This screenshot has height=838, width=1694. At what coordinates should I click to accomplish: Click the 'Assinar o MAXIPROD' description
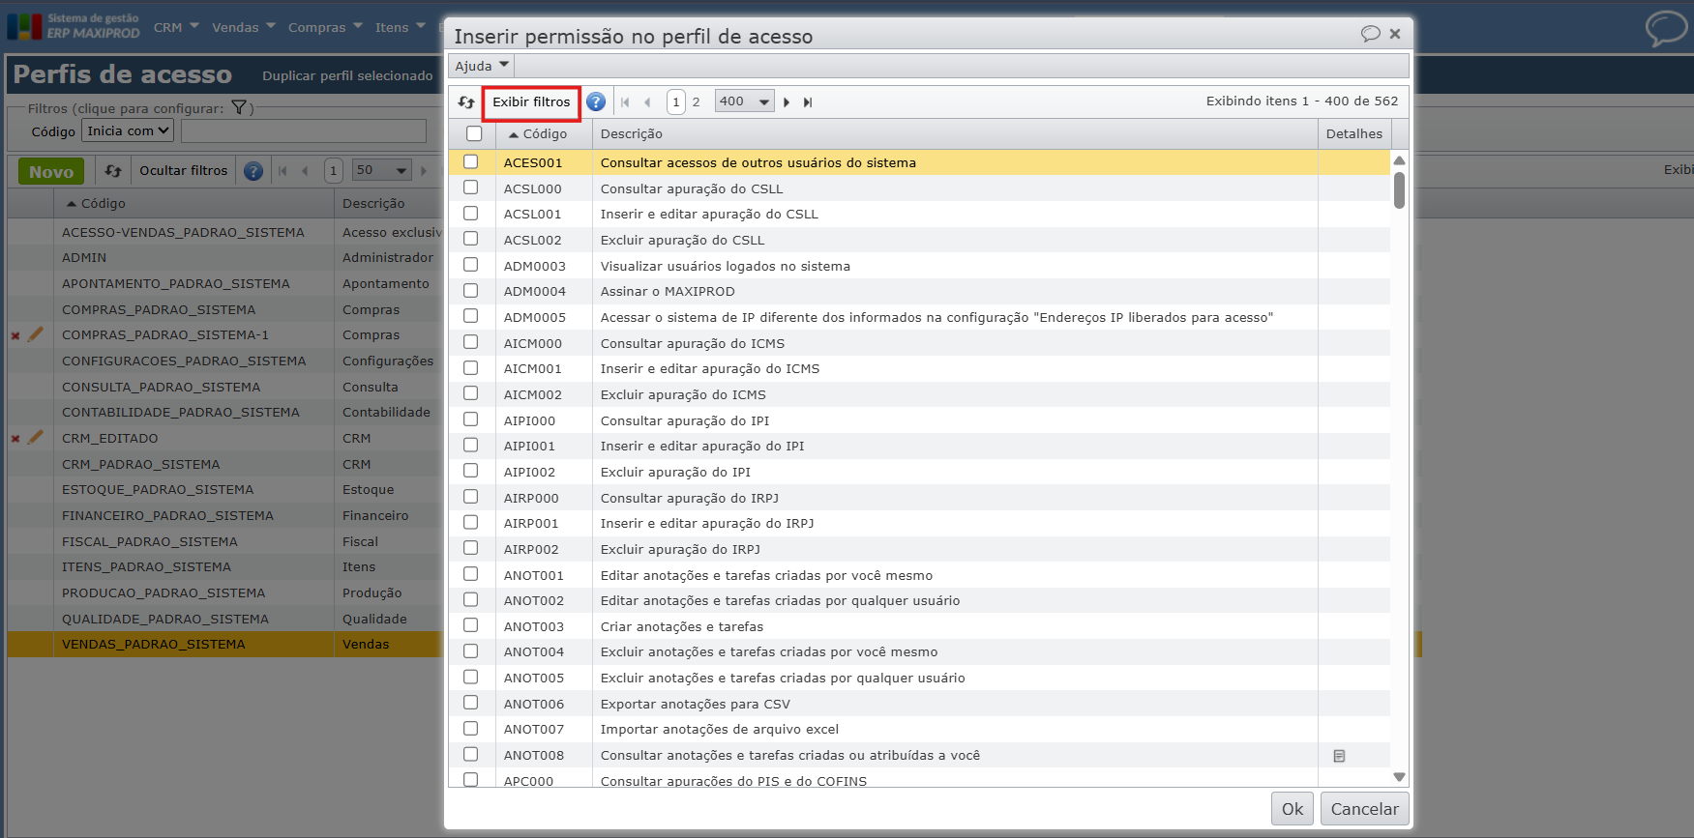[x=668, y=292]
